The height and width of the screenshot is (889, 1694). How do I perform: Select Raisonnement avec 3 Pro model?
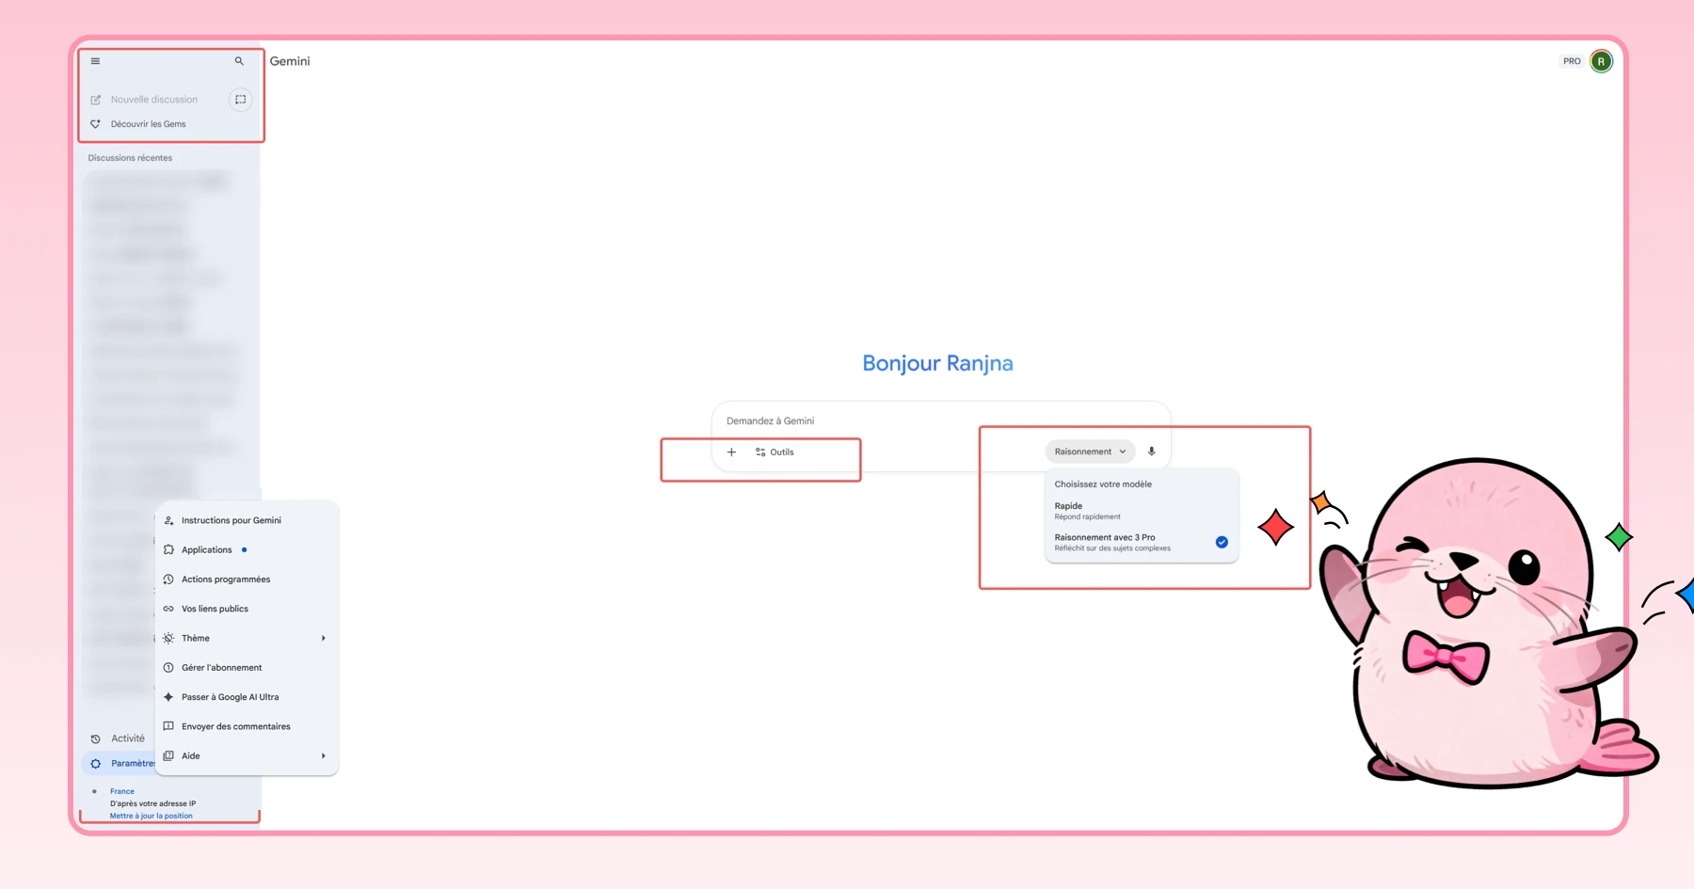[1105, 537]
